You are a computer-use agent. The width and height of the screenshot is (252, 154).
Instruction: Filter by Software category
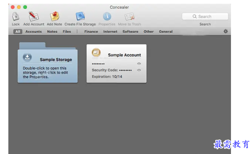pos(130,31)
